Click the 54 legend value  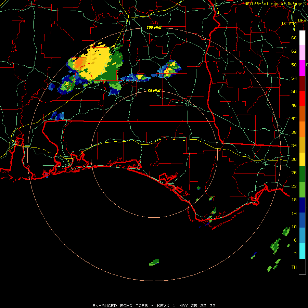pyautogui.click(x=294, y=78)
